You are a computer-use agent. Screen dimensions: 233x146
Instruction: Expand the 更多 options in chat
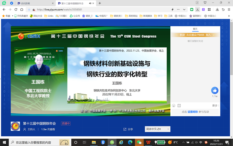[216, 105]
